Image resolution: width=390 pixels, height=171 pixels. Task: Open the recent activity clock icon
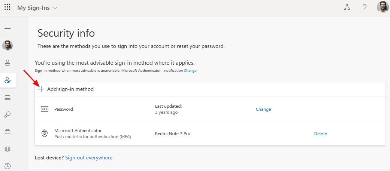pyautogui.click(x=7, y=166)
